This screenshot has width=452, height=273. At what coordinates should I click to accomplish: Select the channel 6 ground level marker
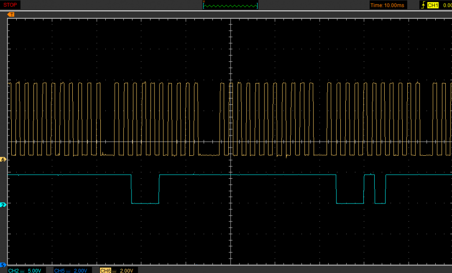coord(3,160)
